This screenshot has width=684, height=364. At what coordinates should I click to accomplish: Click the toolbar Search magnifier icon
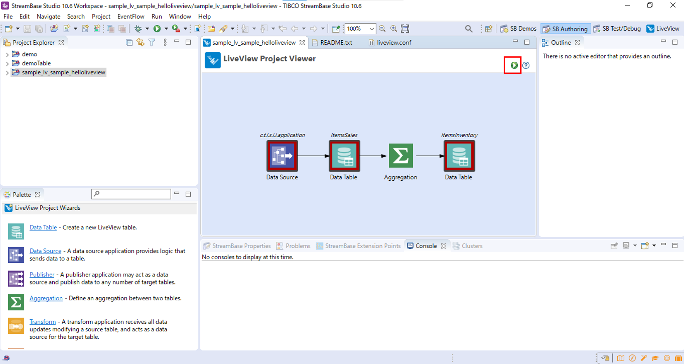(x=468, y=29)
